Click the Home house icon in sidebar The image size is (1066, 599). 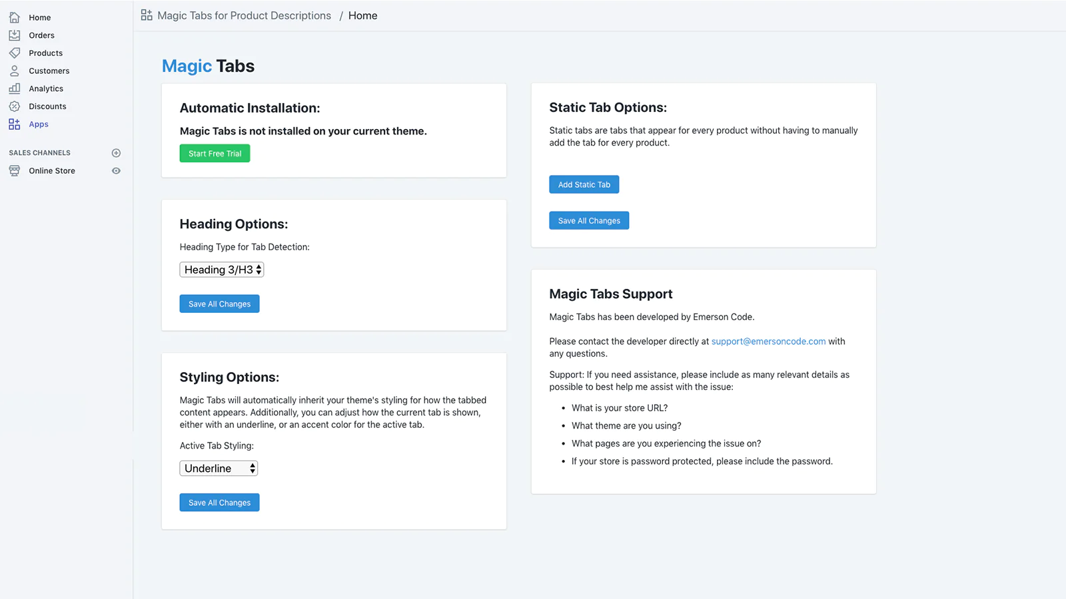click(14, 17)
